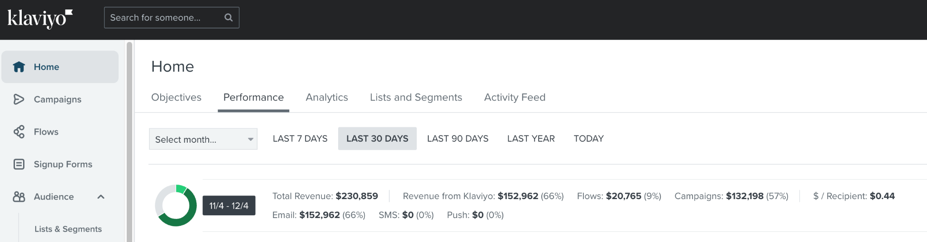Go to the Activity Feed tab

pos(515,98)
